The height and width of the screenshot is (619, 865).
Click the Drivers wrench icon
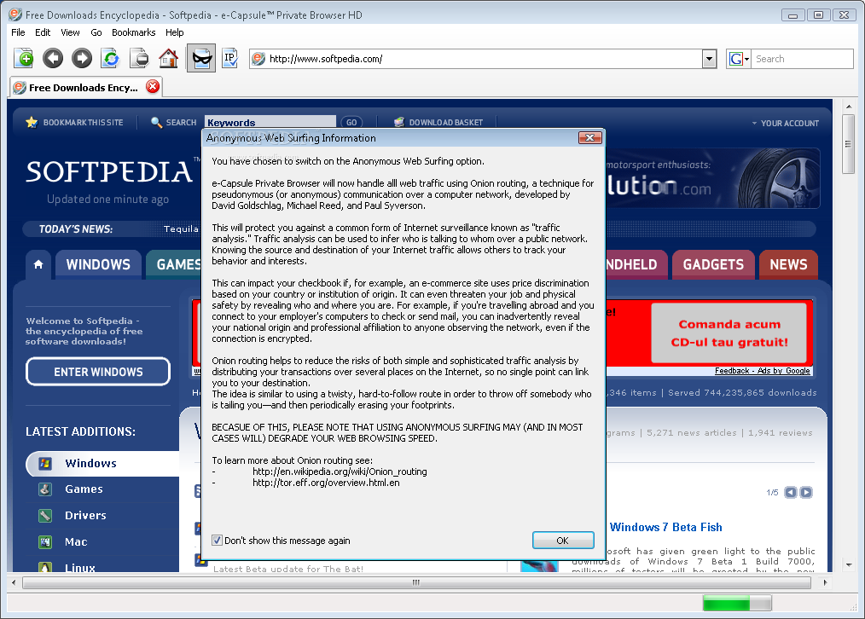45,515
